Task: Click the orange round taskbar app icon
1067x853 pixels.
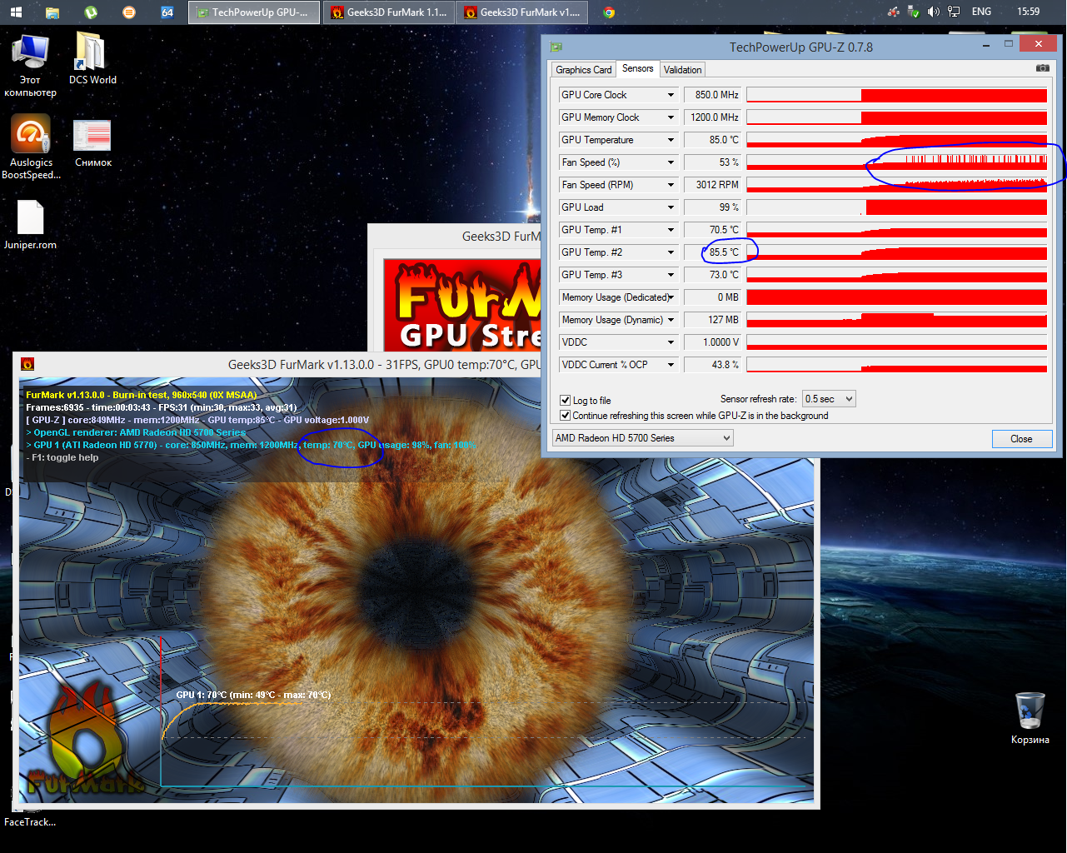Action: click(128, 12)
